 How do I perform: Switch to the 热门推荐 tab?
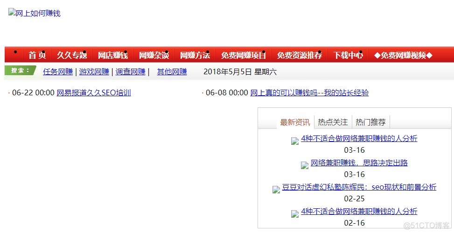coord(370,122)
